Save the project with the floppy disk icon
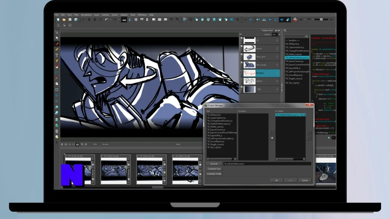Image resolution: width=390 pixels, height=219 pixels. (x=70, y=20)
